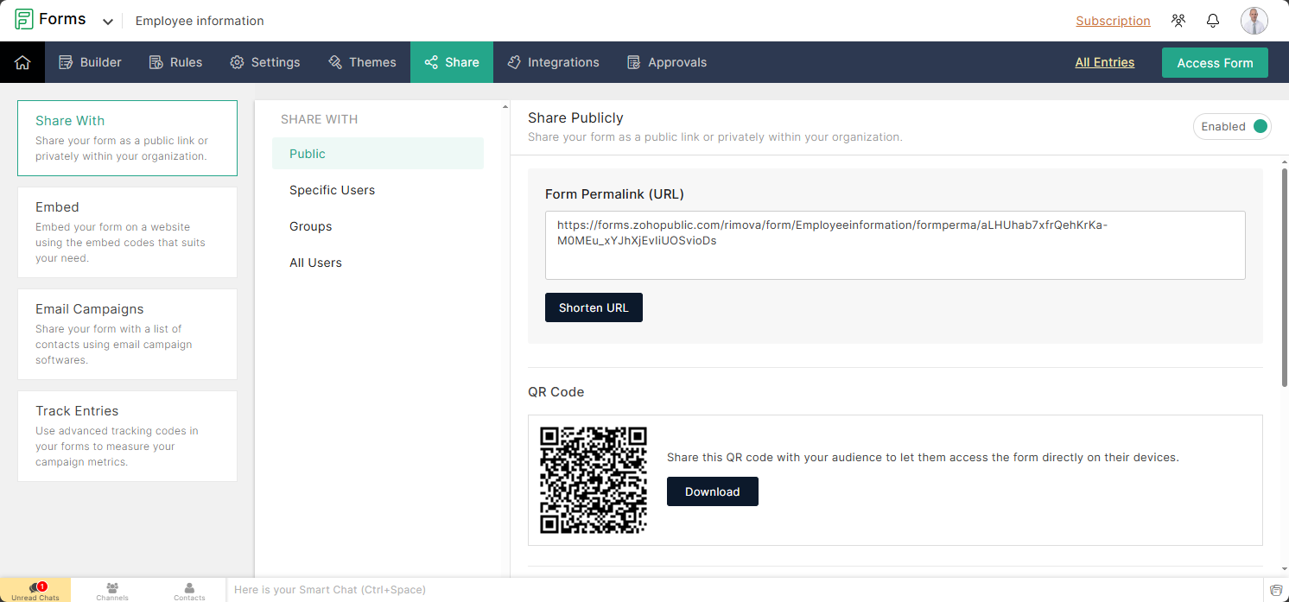Screen dimensions: 1289x602
Task: Click the users/team icon in header
Action: 1178,21
